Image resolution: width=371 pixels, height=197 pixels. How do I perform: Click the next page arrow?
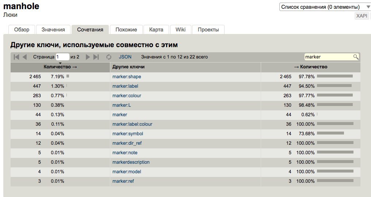coord(88,57)
